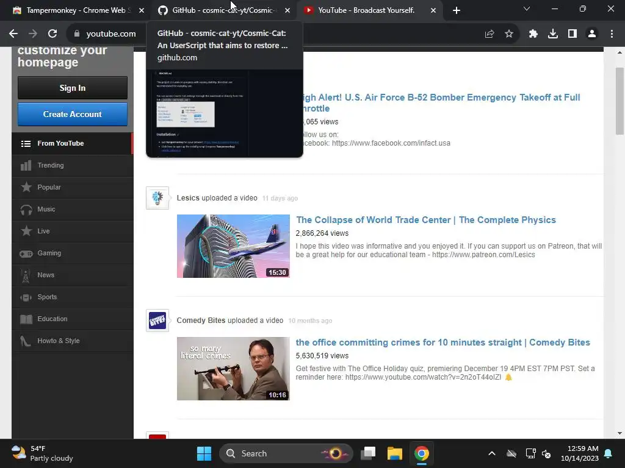Open the Live category
625x468 pixels.
(x=73, y=231)
